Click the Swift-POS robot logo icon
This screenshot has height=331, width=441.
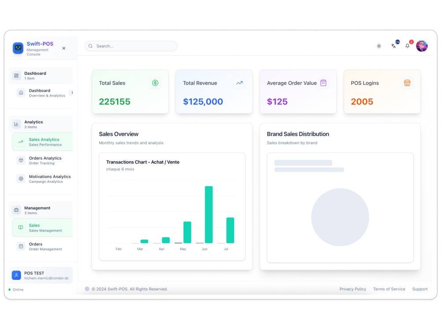click(x=18, y=48)
